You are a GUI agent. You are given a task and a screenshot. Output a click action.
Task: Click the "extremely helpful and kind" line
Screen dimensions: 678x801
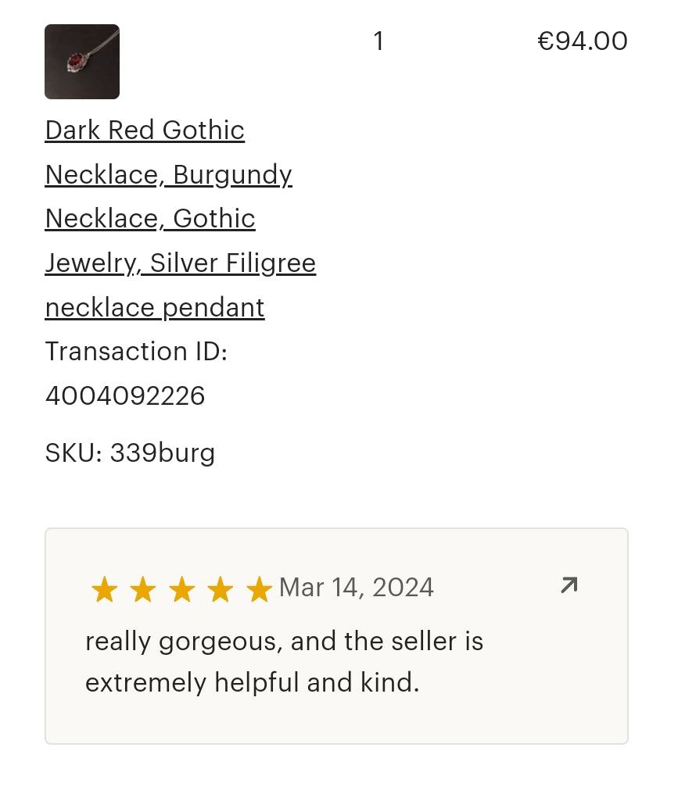[252, 683]
